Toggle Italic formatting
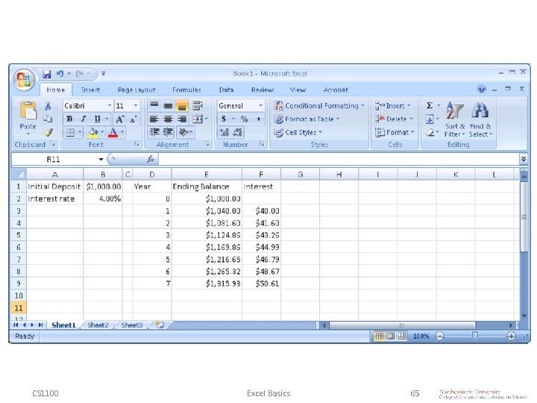 (x=84, y=119)
